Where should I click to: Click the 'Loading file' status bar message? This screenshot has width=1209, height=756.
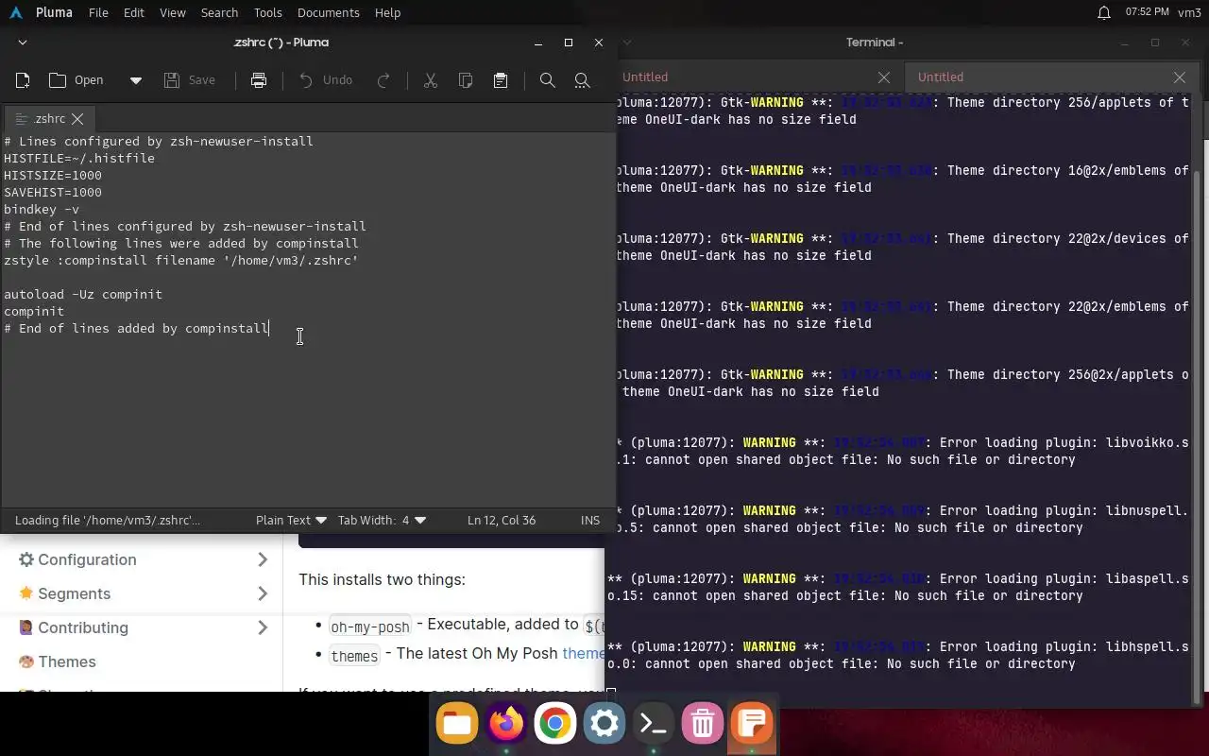pos(108,520)
